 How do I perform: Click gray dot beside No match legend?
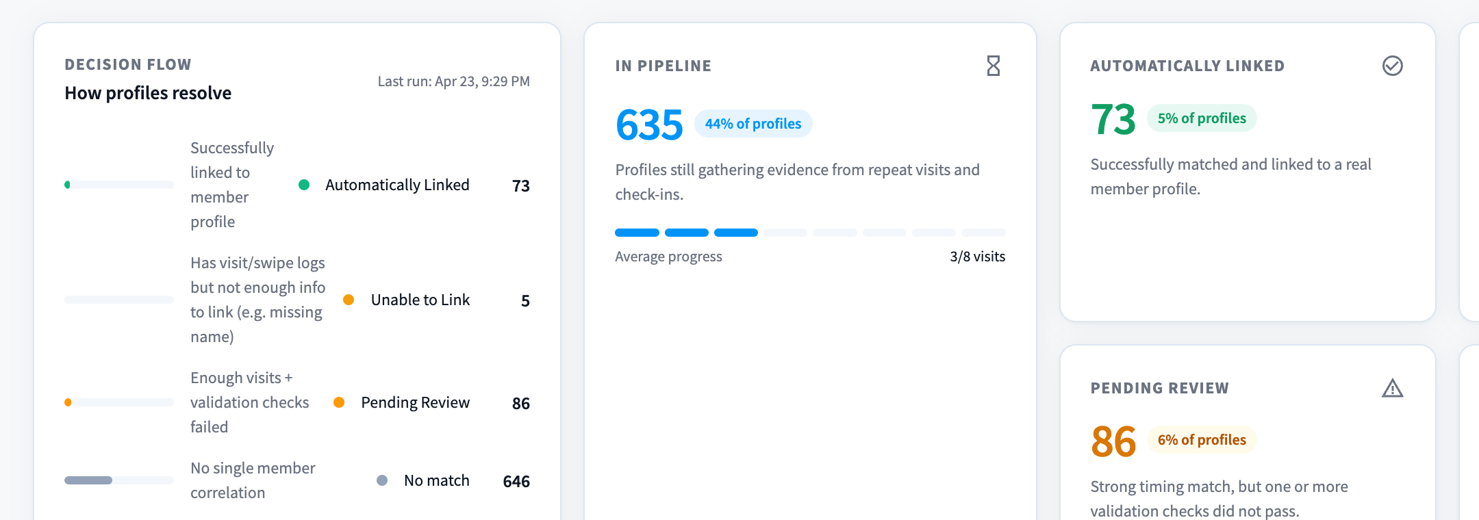[x=382, y=480]
